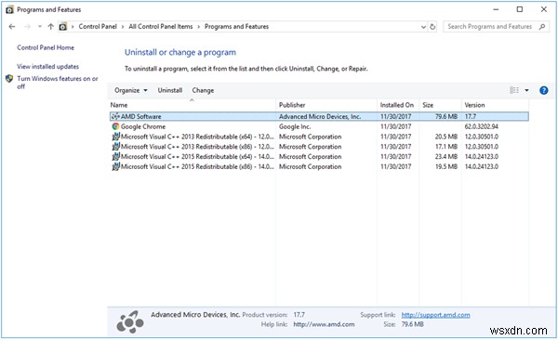Click the shield icon beside Windows features
Image resolution: width=558 pixels, height=340 pixels.
point(9,79)
